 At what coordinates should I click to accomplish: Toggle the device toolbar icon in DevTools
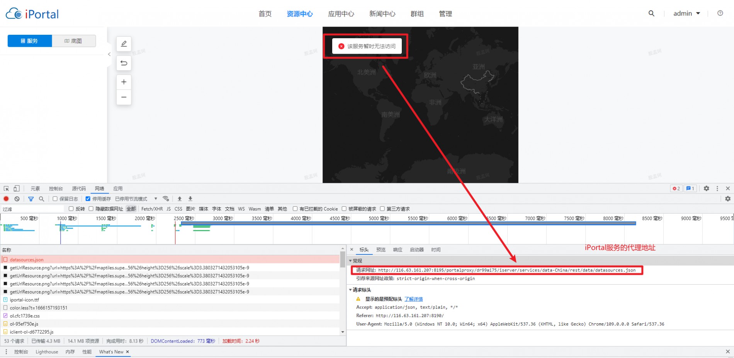coord(16,188)
